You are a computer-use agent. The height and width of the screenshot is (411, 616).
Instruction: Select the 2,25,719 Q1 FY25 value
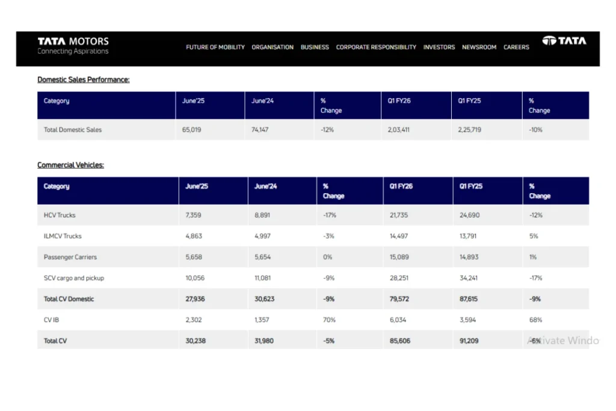tap(469, 129)
